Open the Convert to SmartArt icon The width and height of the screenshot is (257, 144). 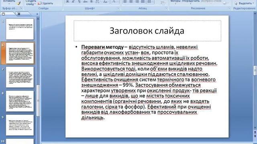pyautogui.click(x=163, y=3)
